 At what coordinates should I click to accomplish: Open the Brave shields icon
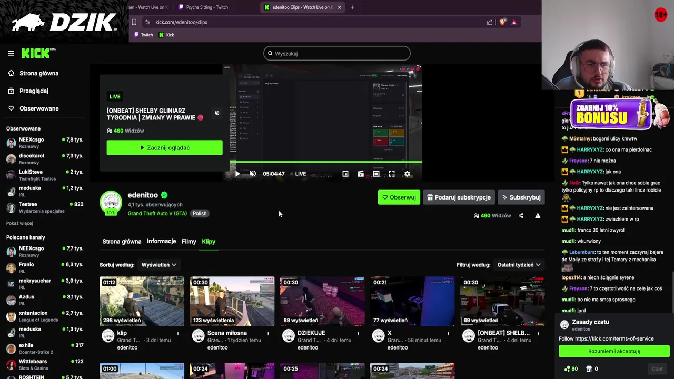(x=502, y=22)
